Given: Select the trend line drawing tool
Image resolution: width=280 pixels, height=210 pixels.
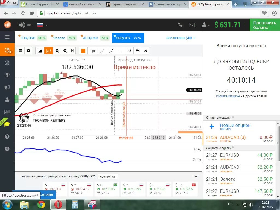Looking at the screenshot, I should tap(103, 51).
